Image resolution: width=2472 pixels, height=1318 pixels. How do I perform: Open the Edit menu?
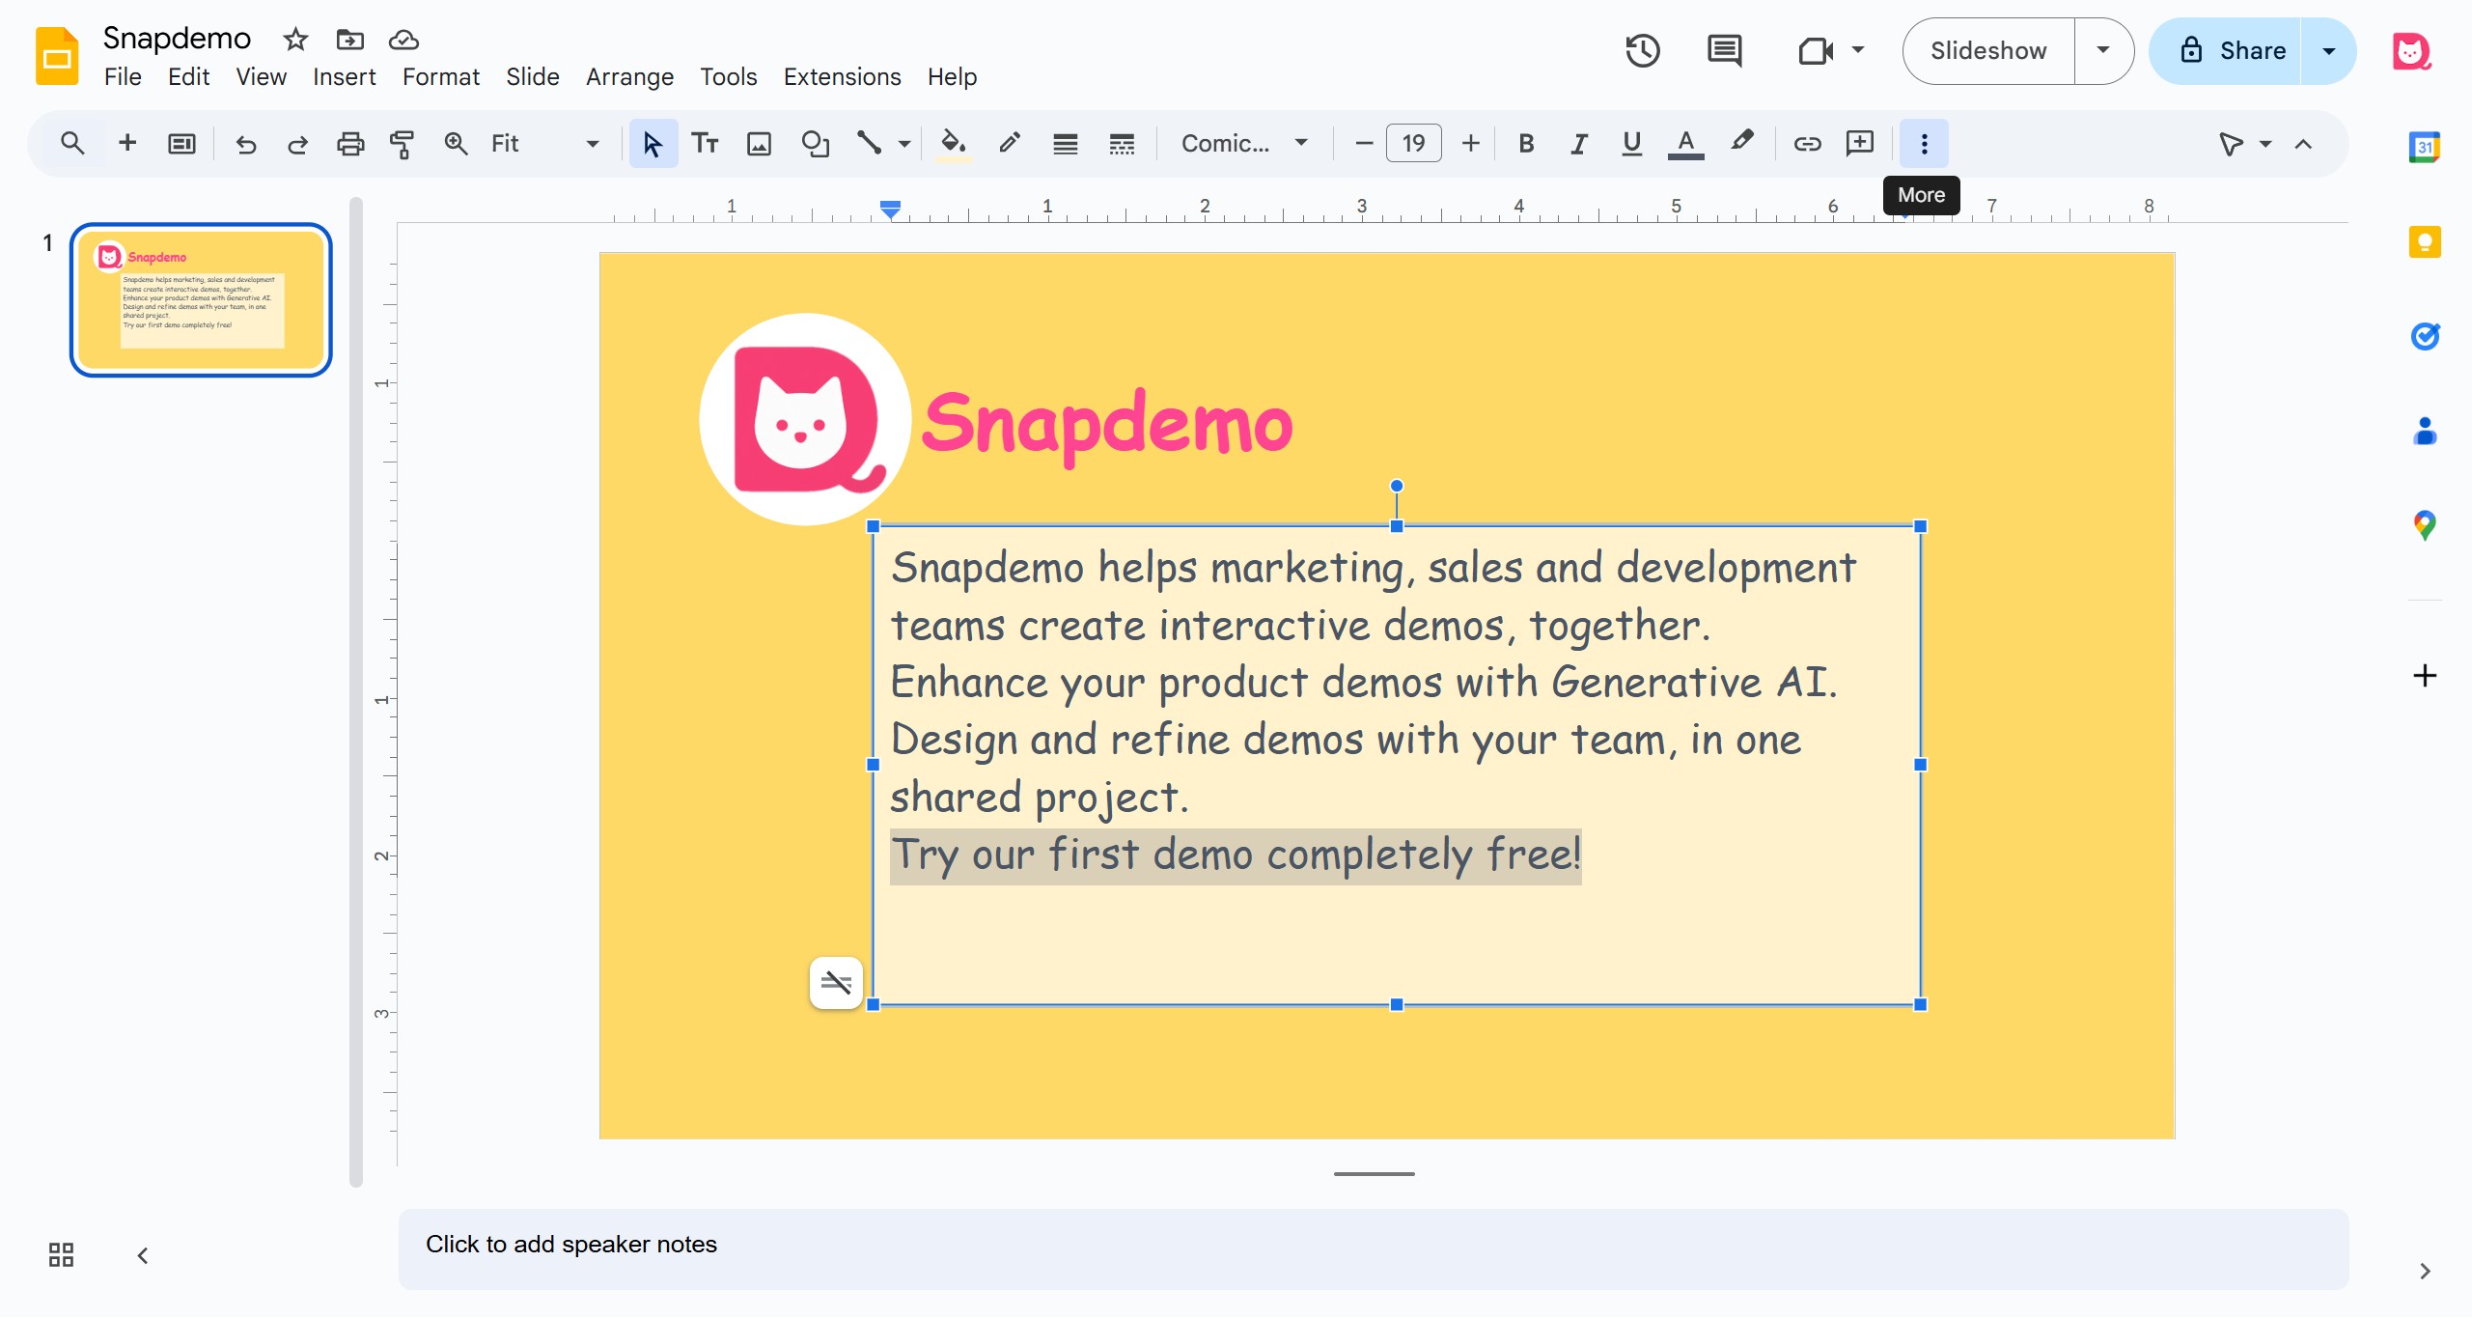(x=188, y=76)
